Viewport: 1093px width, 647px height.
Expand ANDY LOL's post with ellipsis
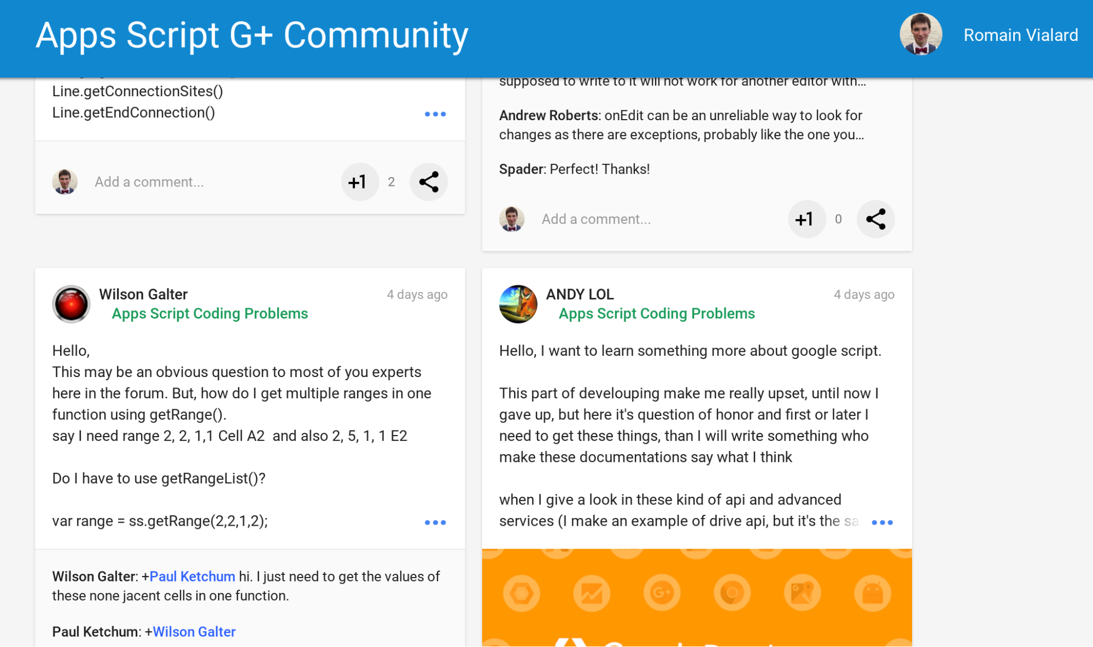[882, 522]
